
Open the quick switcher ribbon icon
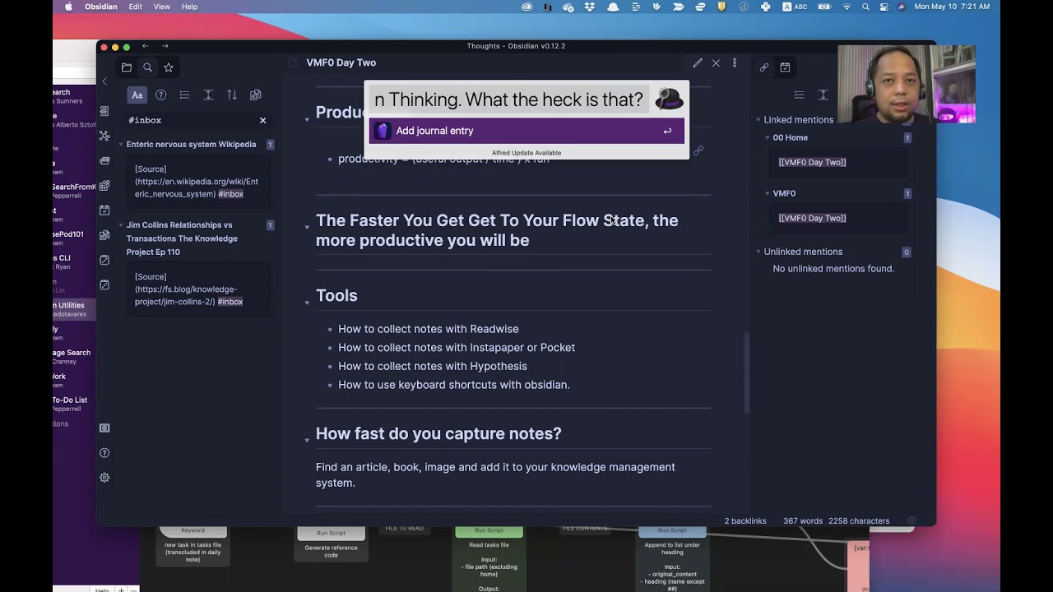pyautogui.click(x=104, y=111)
